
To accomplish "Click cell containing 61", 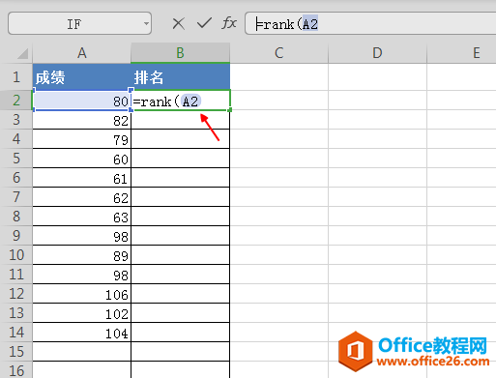I will tap(82, 178).
